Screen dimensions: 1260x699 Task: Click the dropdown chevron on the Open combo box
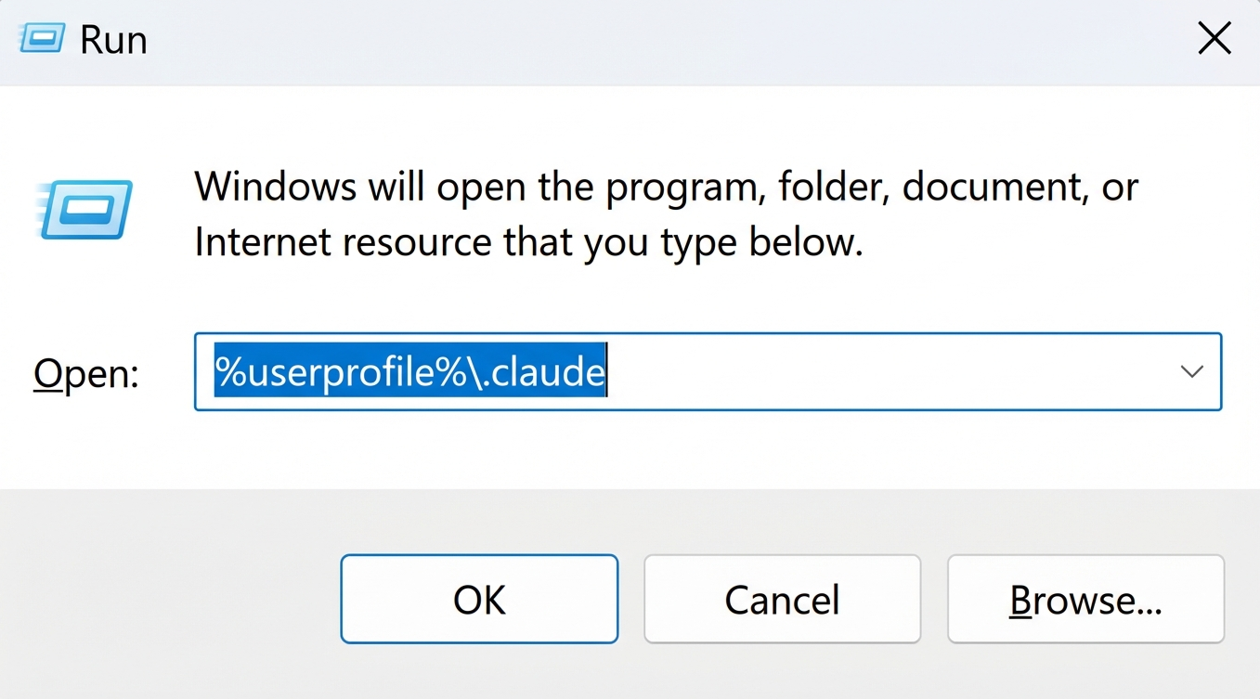[1191, 371]
